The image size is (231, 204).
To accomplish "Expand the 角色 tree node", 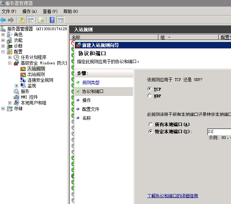I will coord(3,35).
